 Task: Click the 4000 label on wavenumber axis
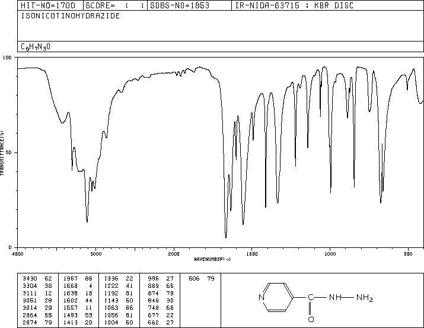[x=18, y=254]
